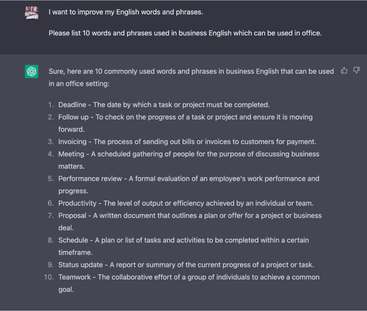Click the ChatGPT logo avatar
Screen dimensions: 367x311
tap(32, 71)
